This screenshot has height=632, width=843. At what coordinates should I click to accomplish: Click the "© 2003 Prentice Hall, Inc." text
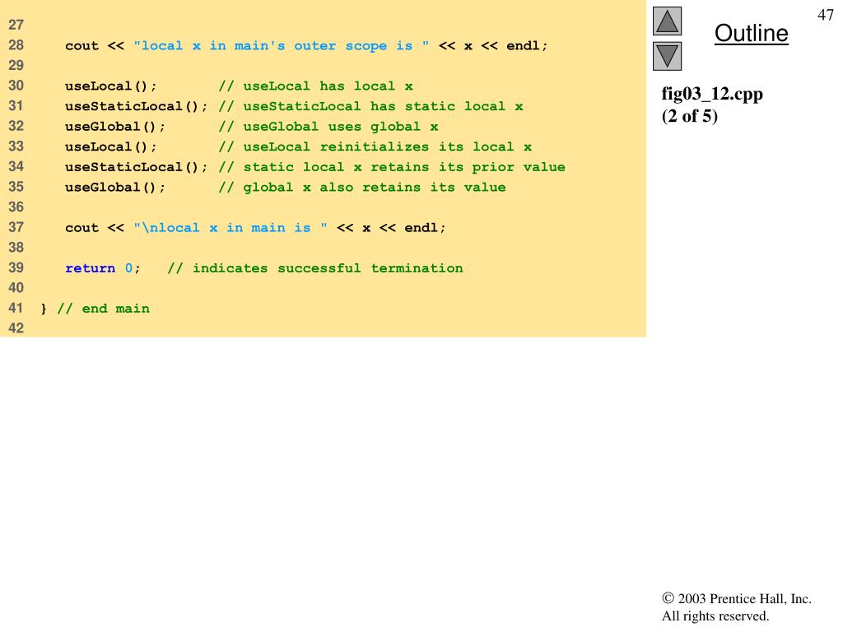(737, 599)
